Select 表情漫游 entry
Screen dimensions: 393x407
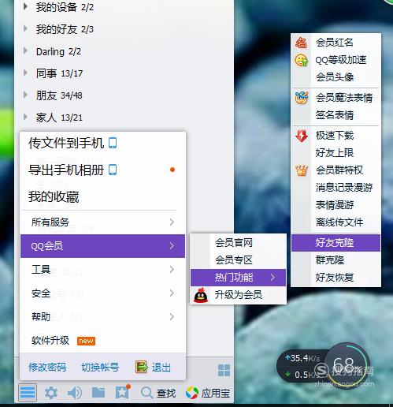pyautogui.click(x=336, y=205)
